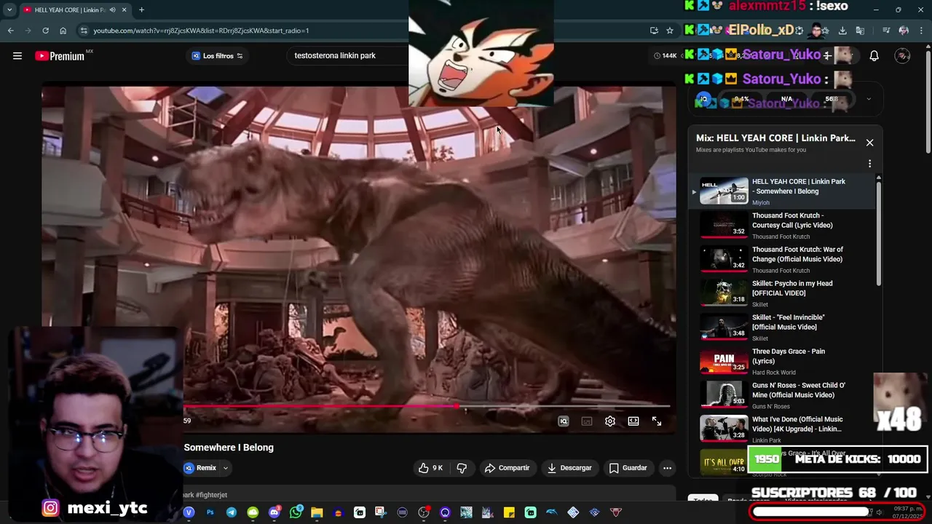
Task: Open YouTube account avatar menu
Action: pyautogui.click(x=903, y=55)
